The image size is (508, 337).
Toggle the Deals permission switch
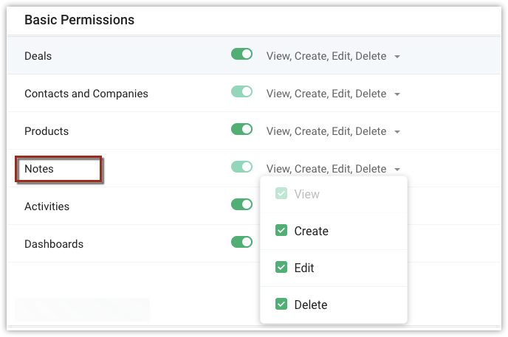click(241, 55)
